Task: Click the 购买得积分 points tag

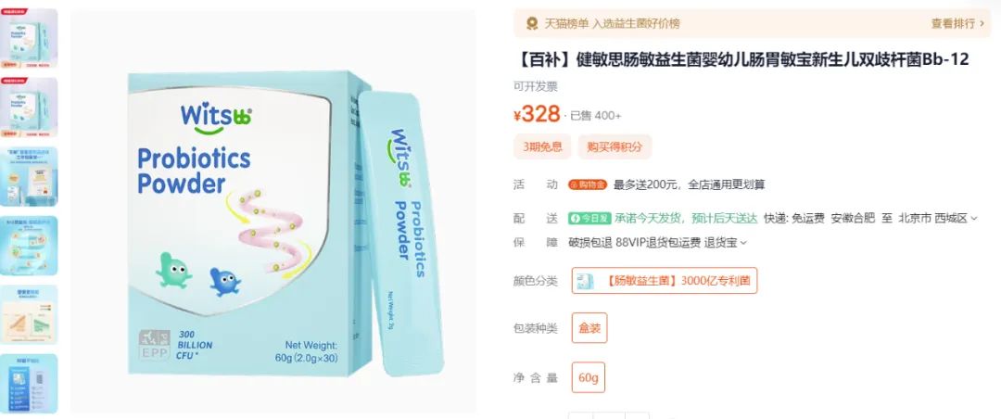Action: click(615, 146)
